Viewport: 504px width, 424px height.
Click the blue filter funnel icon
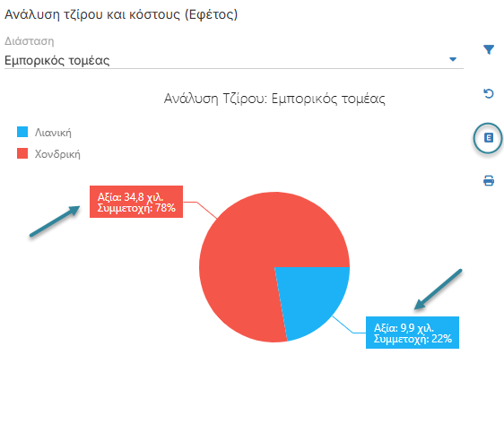click(489, 49)
